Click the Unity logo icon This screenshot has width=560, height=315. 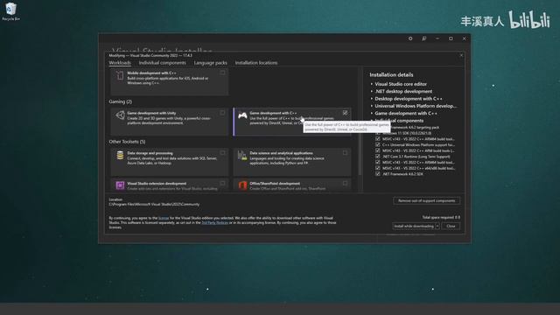[x=120, y=115]
